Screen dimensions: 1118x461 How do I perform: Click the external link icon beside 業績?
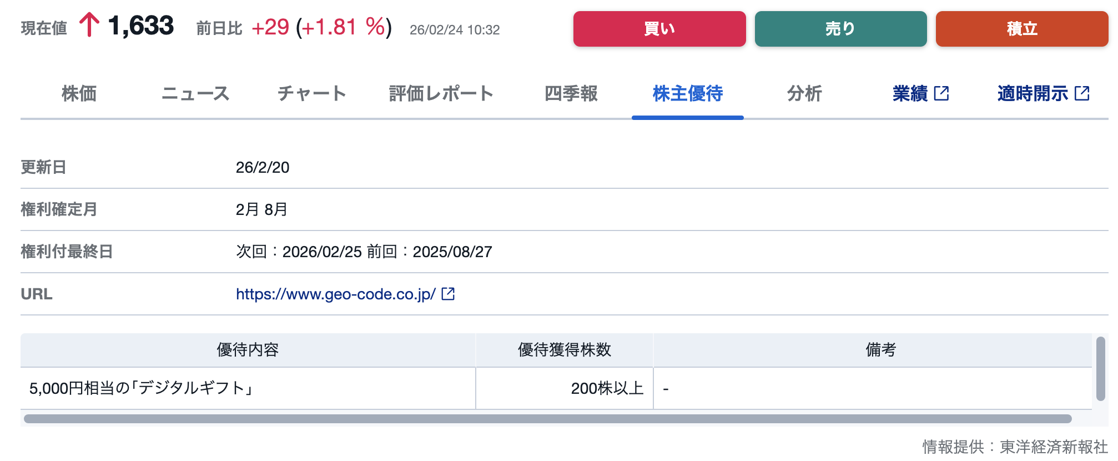[941, 93]
